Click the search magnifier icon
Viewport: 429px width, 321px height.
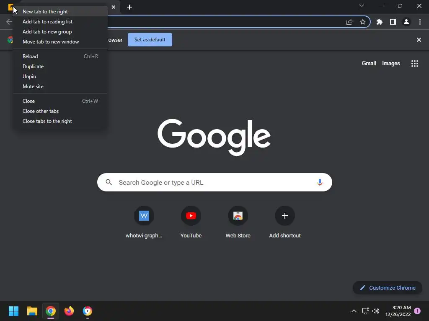point(109,182)
